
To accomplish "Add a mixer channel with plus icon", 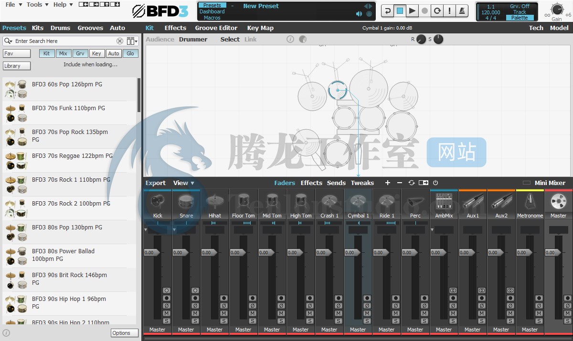I will tap(387, 183).
